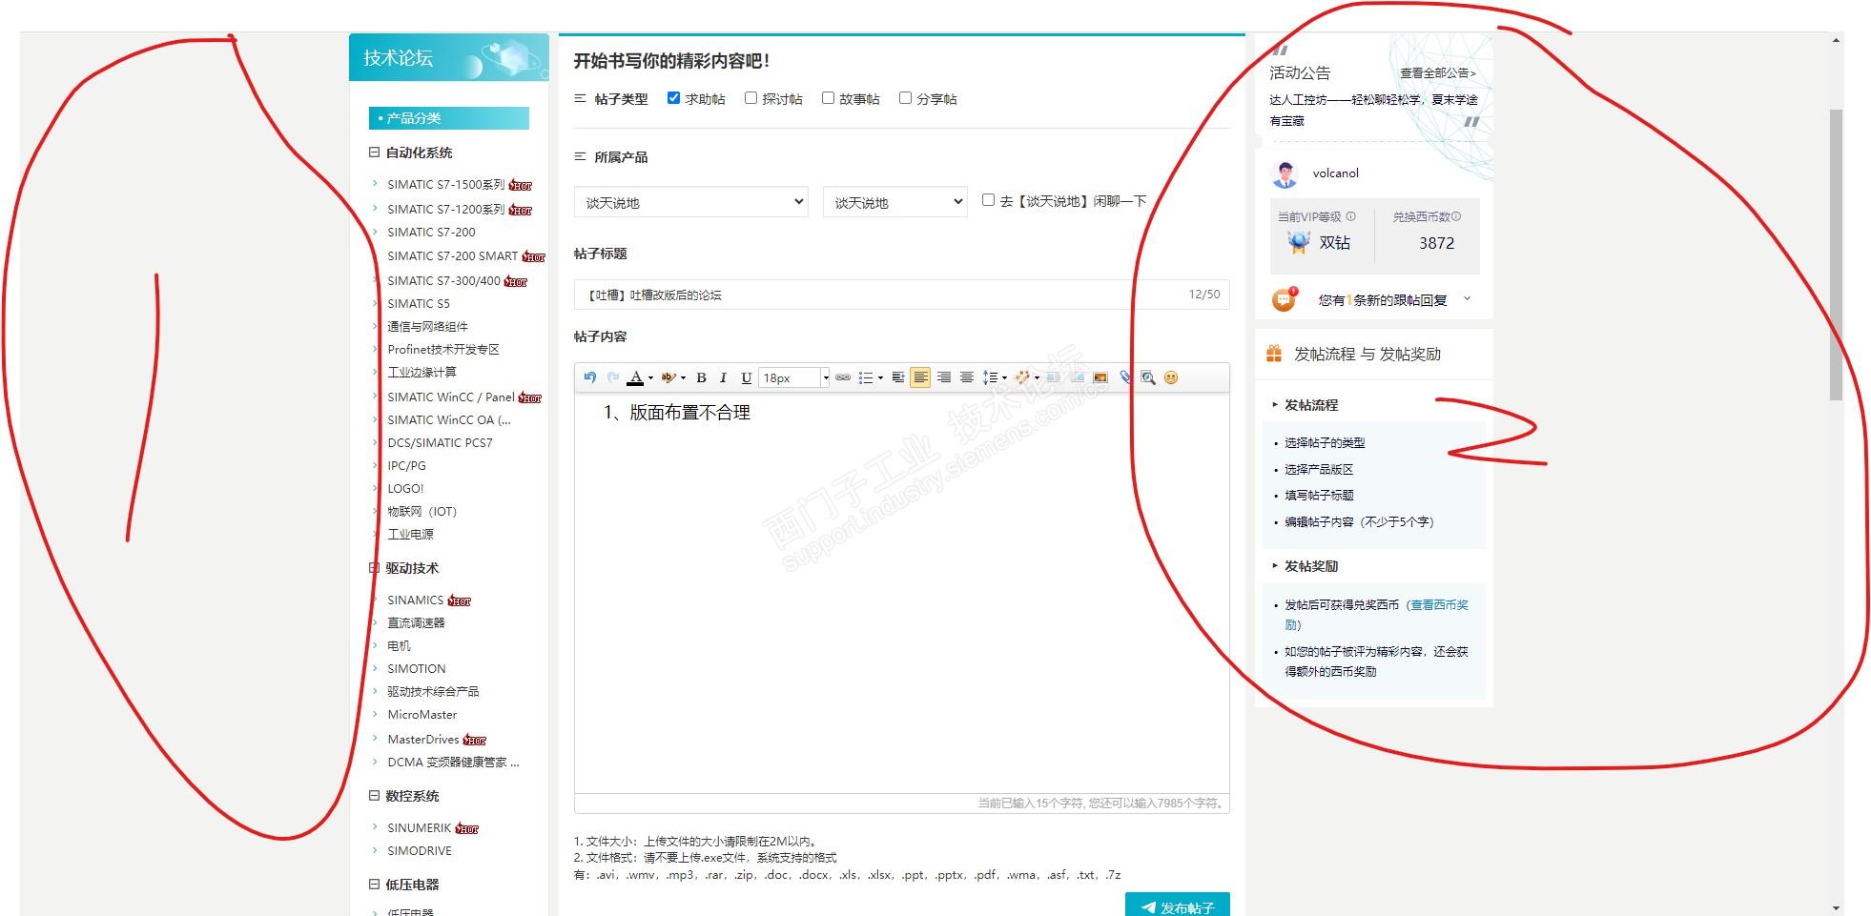This screenshot has height=916, width=1871.
Task: Open the font color dropdown arrow
Action: click(650, 378)
